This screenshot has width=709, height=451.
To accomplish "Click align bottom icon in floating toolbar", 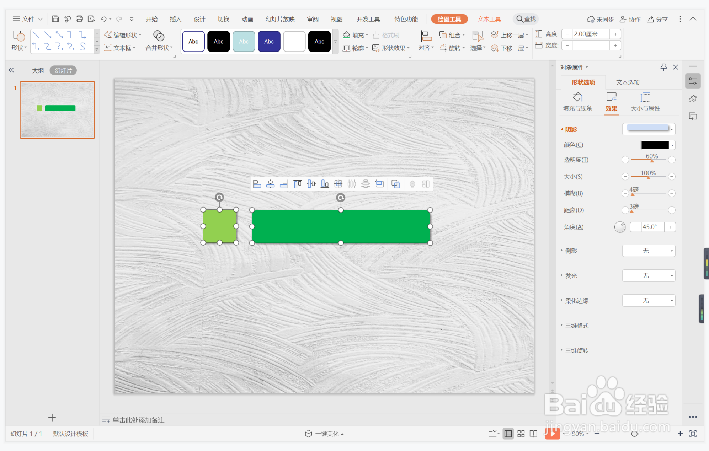I will point(325,184).
